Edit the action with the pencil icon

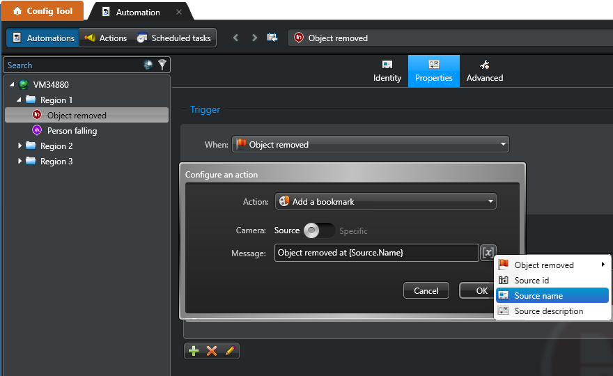[230, 351]
